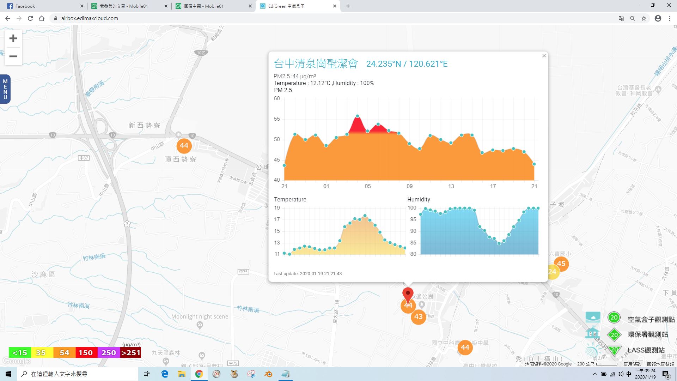Show hidden system tray icons

(x=595, y=374)
